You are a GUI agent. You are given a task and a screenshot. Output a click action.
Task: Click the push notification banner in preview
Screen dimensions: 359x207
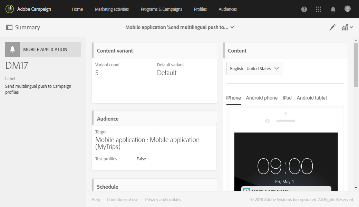point(286,189)
